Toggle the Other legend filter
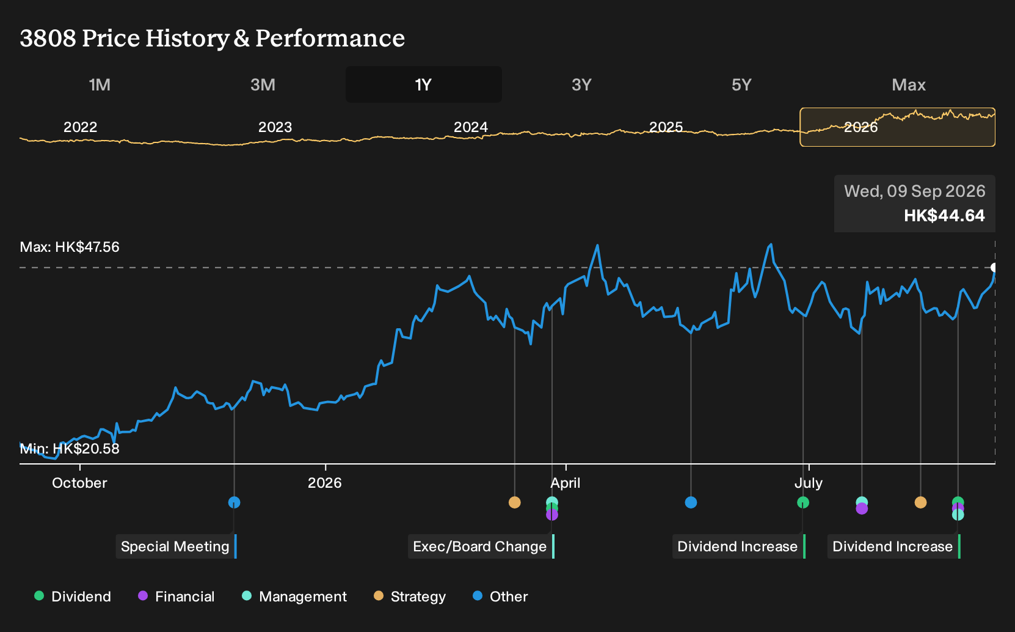Viewport: 1015px width, 632px height. tap(500, 597)
